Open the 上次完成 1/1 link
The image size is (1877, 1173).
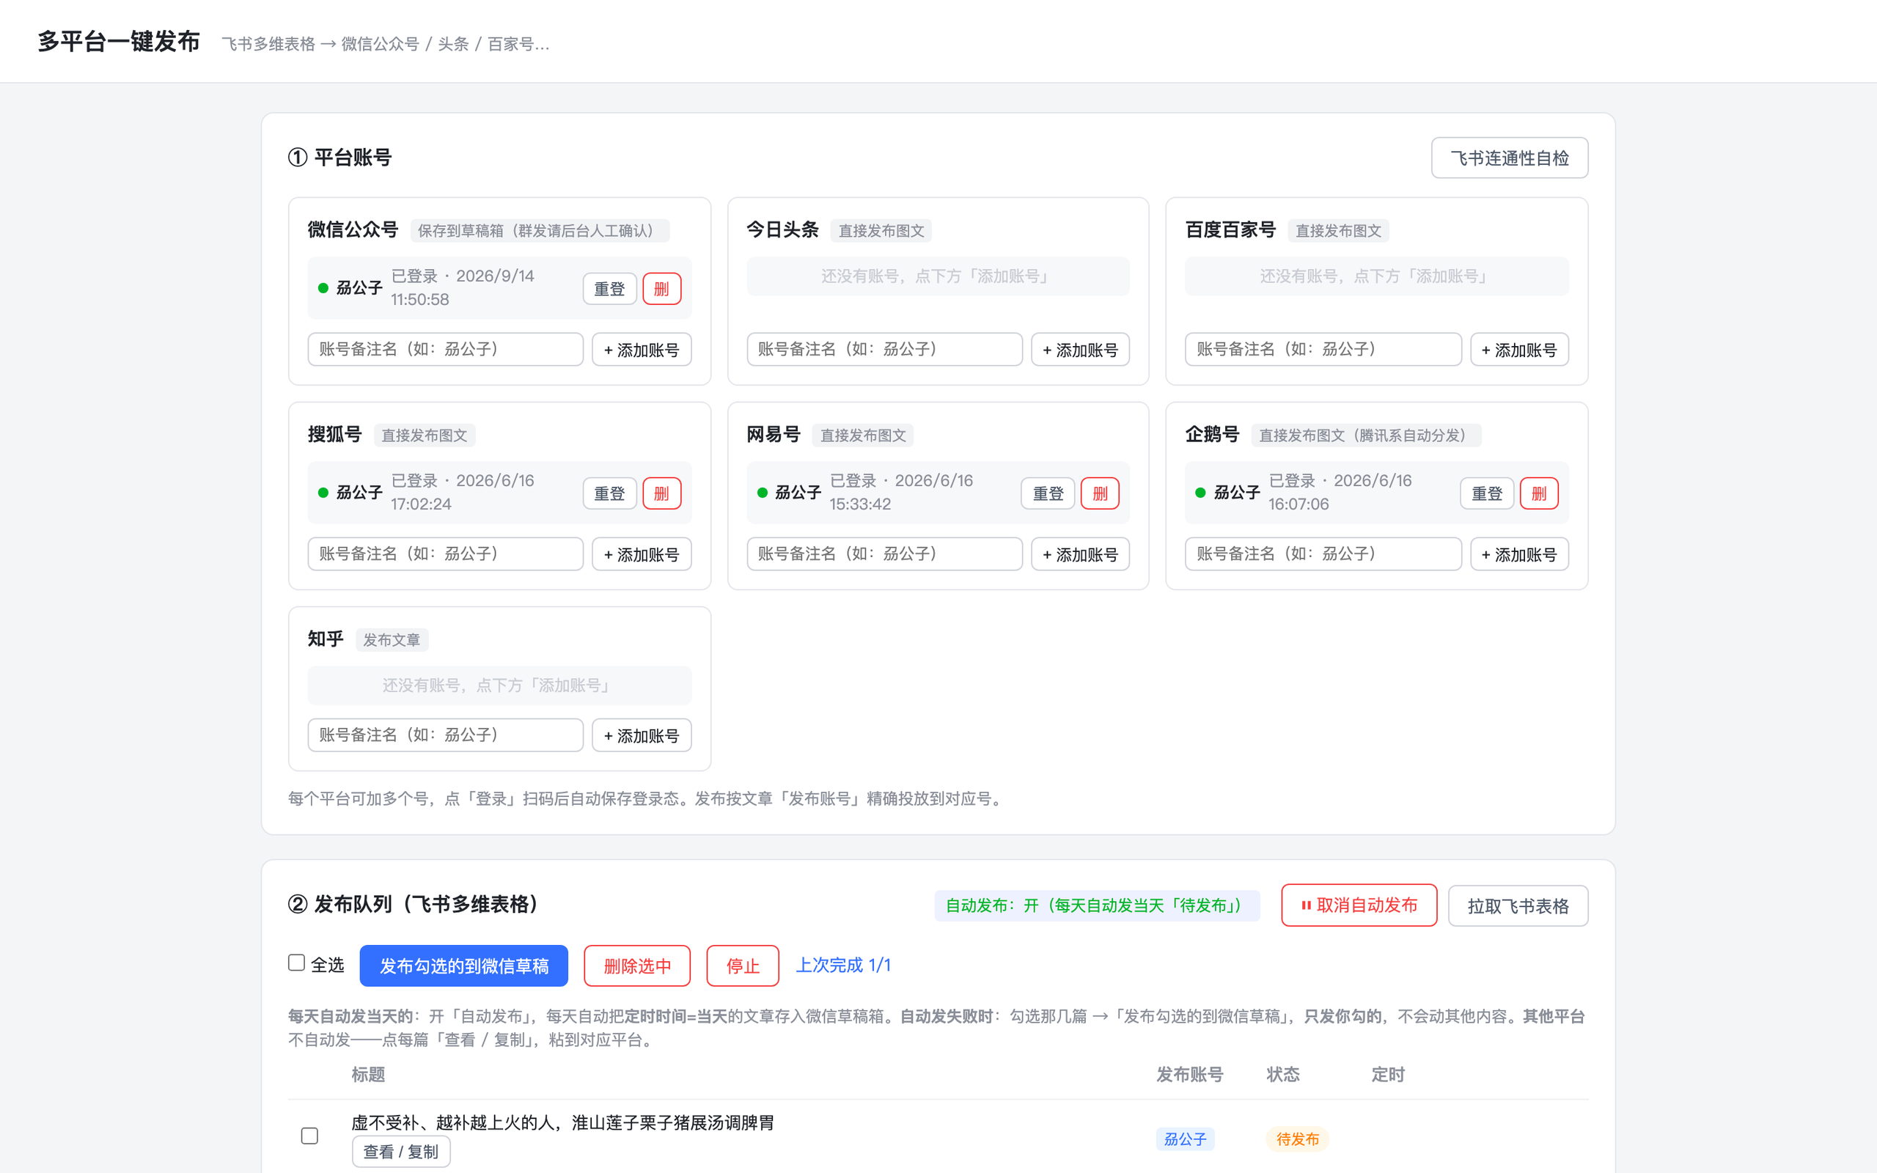click(x=843, y=965)
